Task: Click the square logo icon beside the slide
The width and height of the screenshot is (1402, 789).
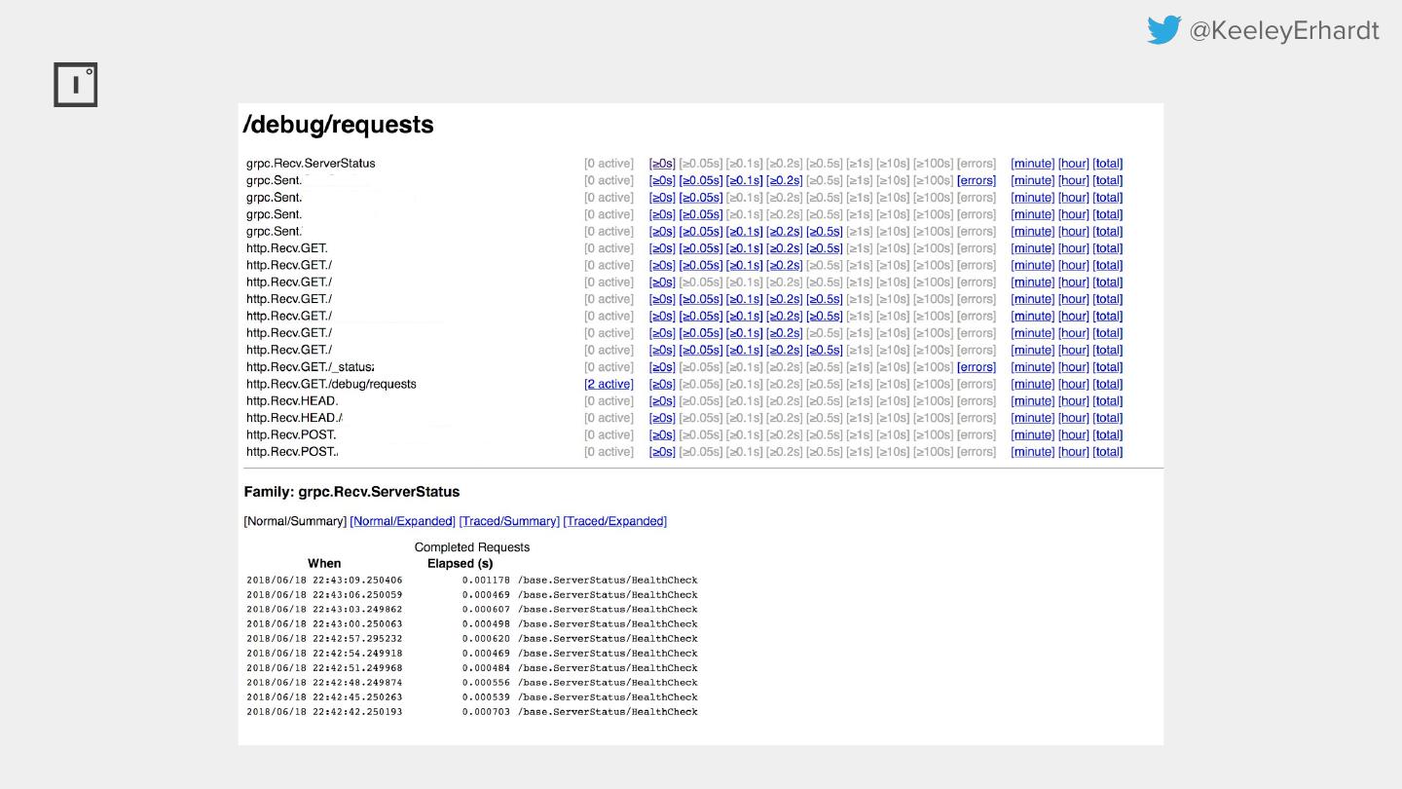Action: click(75, 86)
